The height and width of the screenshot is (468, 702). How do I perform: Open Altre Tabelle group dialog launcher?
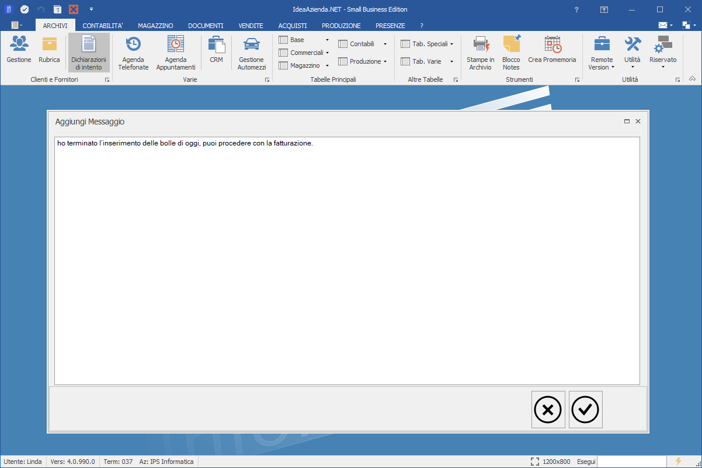click(456, 79)
